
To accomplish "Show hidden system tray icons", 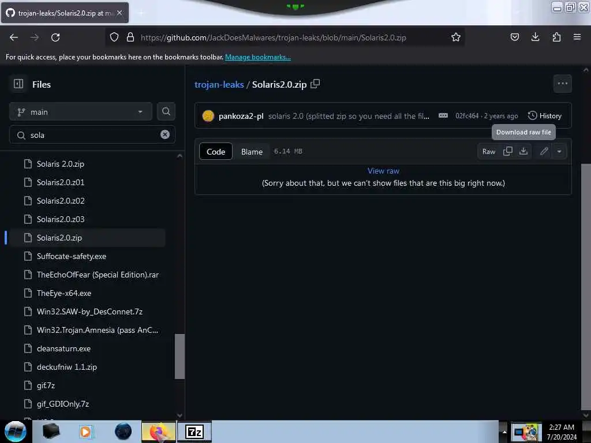I will [x=504, y=431].
